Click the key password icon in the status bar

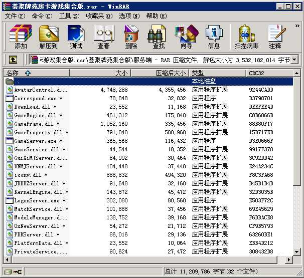click(18, 272)
